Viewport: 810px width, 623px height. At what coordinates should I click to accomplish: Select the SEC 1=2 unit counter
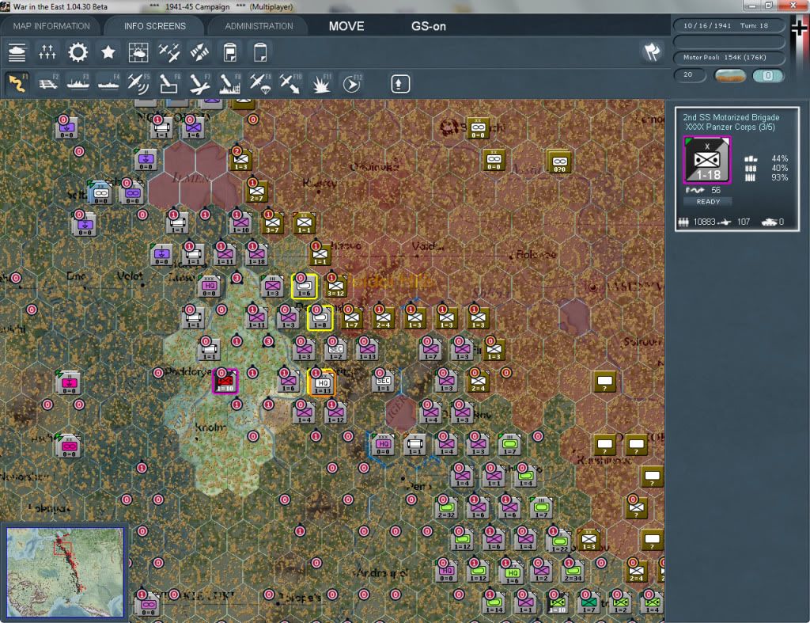click(x=335, y=350)
